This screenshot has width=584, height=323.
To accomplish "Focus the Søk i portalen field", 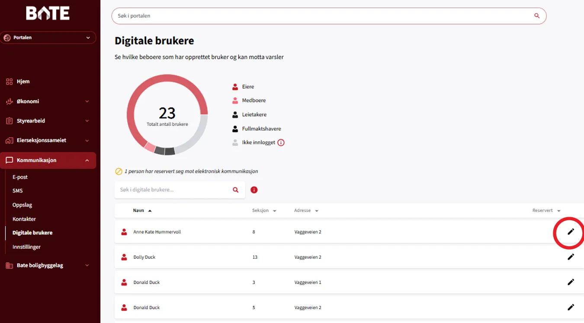I will [329, 16].
